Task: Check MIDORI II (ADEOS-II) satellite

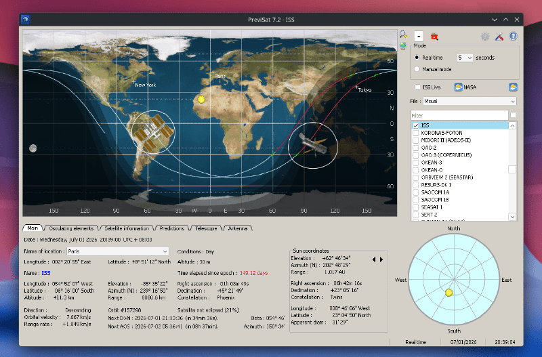Action: (416, 140)
